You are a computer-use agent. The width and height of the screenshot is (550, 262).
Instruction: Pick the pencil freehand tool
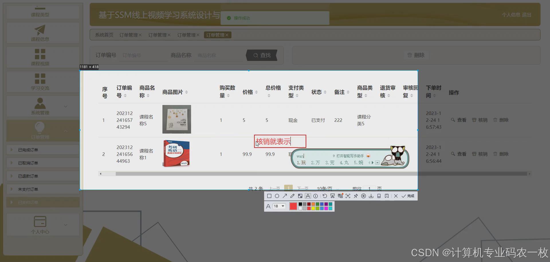click(292, 196)
